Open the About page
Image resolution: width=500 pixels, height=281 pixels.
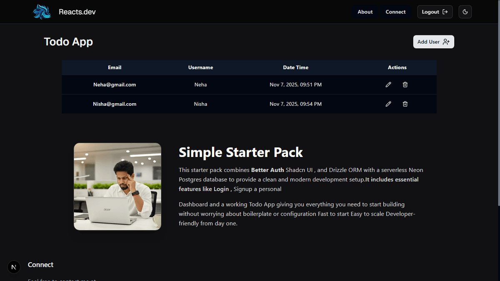point(365,12)
